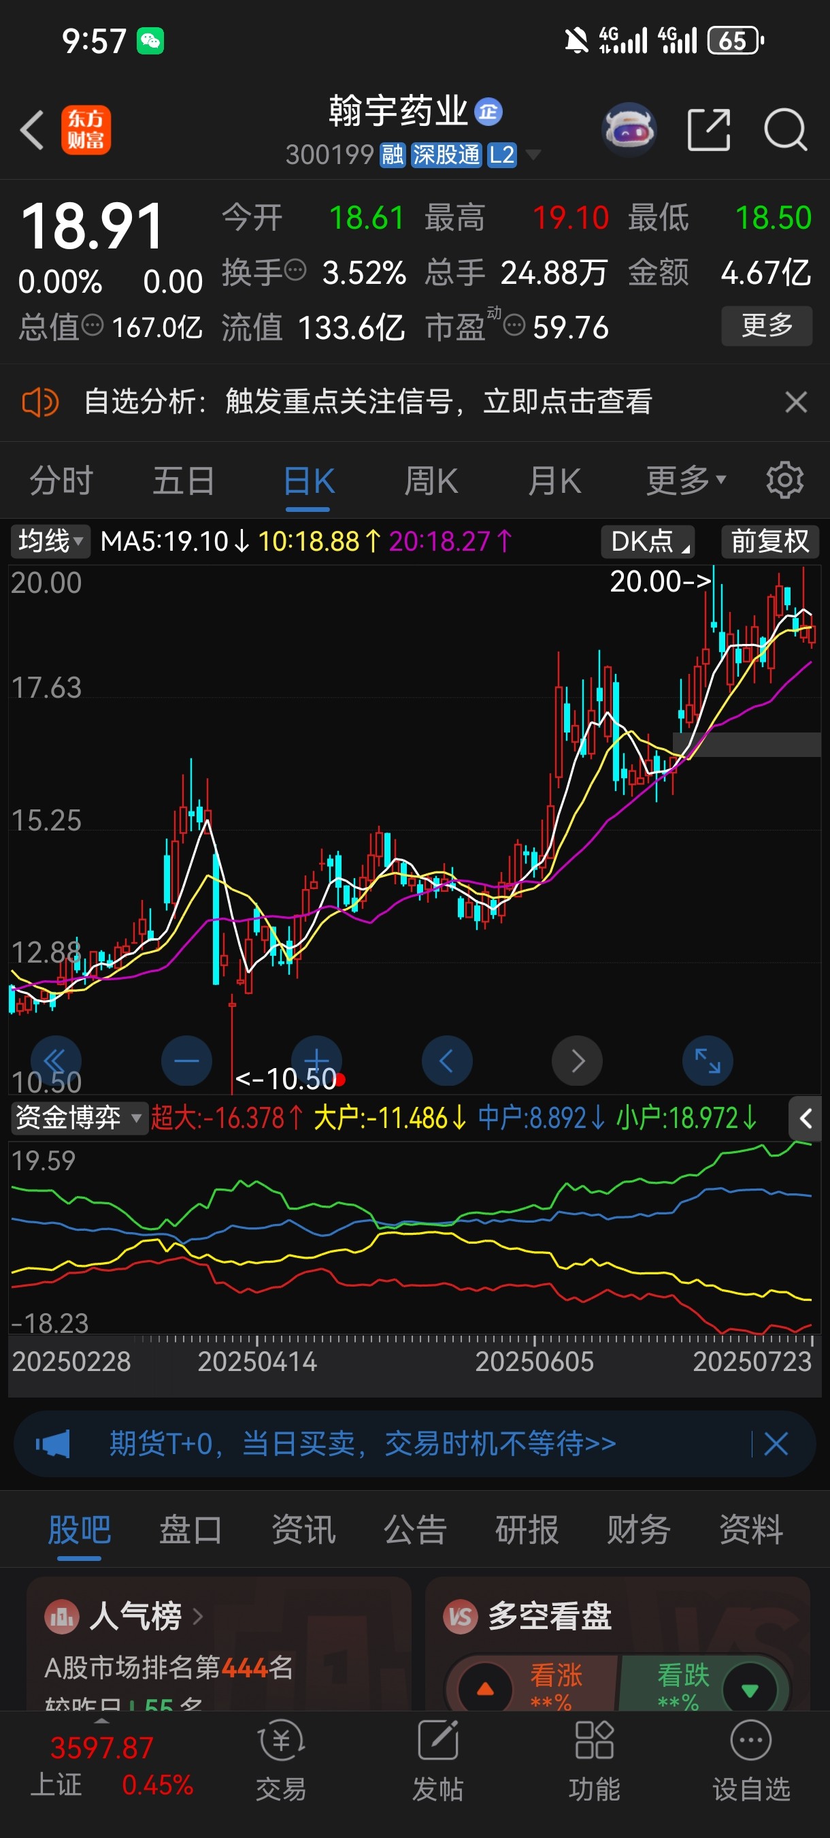Viewport: 830px width, 1838px height.
Task: Open chart settings gear
Action: click(x=784, y=480)
